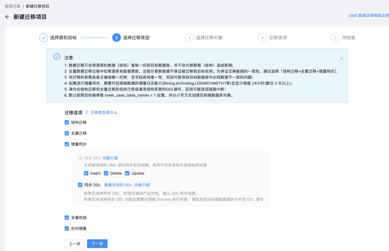Click the lightbulb icon near 迁移类型是什么
Image resolution: width=389 pixels, height=251 pixels.
(x=86, y=112)
